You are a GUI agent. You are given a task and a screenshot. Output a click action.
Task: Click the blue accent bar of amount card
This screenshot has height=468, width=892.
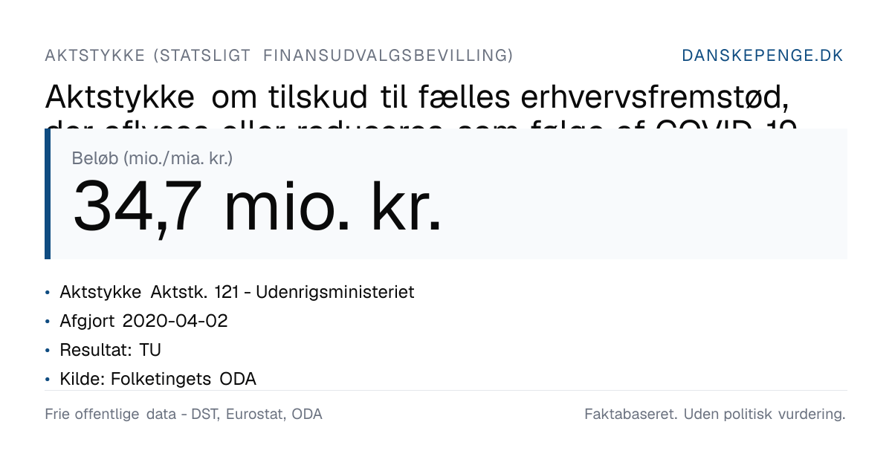[48, 194]
